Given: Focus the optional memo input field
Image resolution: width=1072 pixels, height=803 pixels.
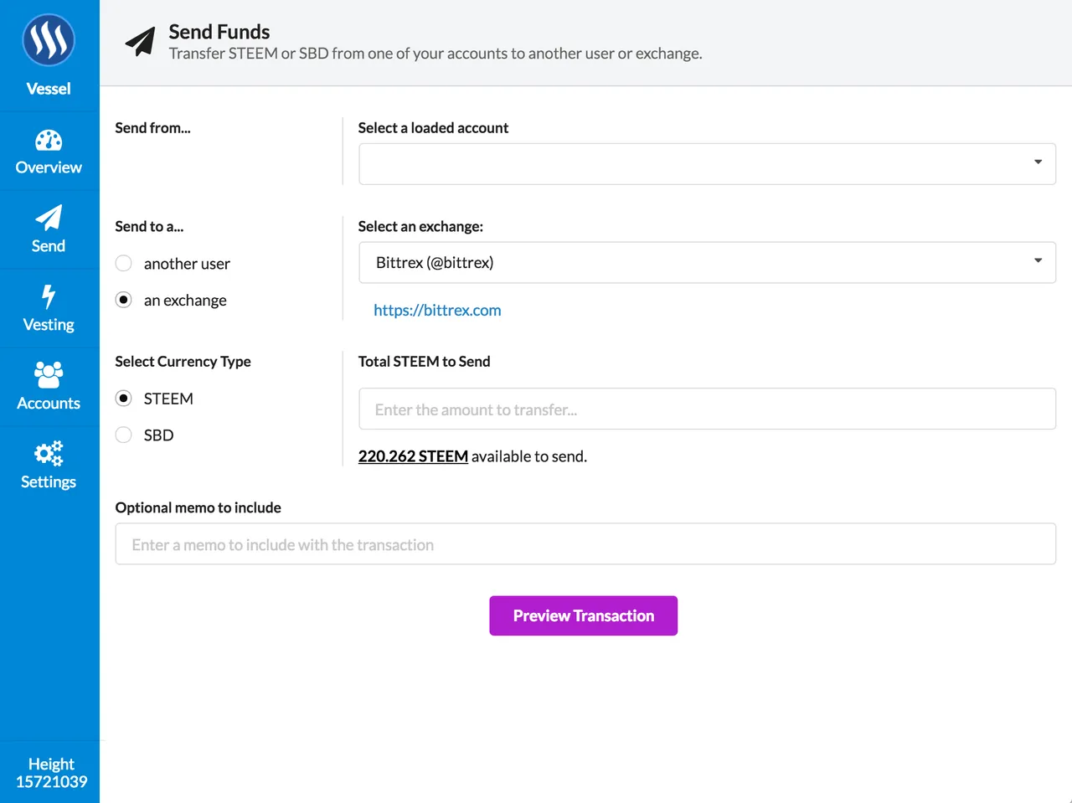Looking at the screenshot, I should 585,544.
